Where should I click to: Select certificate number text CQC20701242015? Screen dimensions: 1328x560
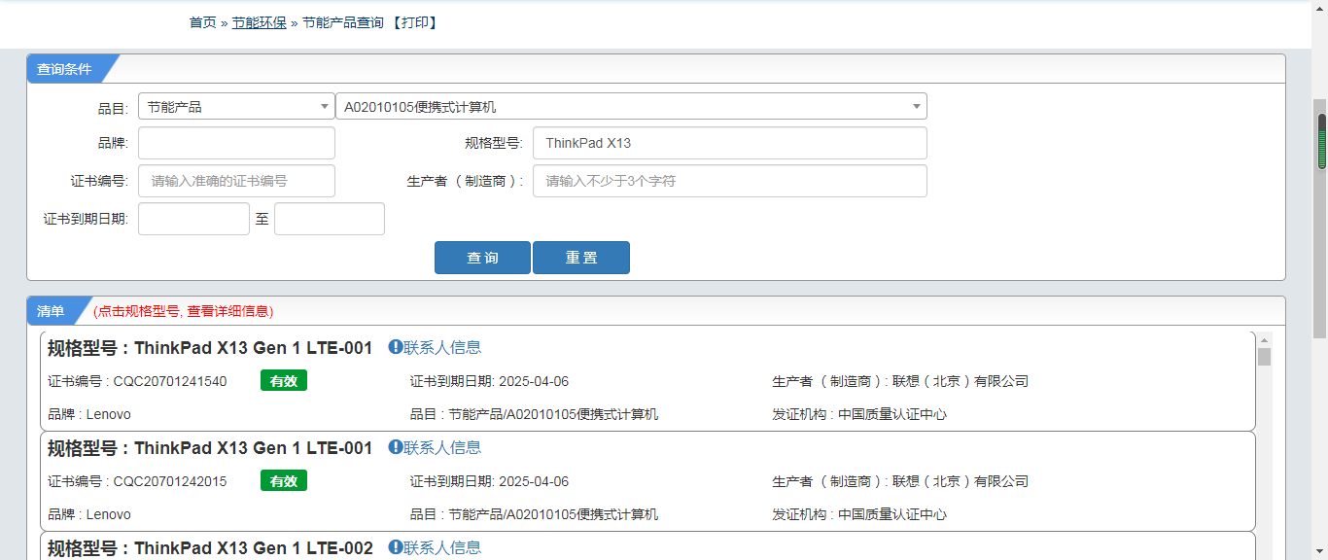(x=170, y=481)
